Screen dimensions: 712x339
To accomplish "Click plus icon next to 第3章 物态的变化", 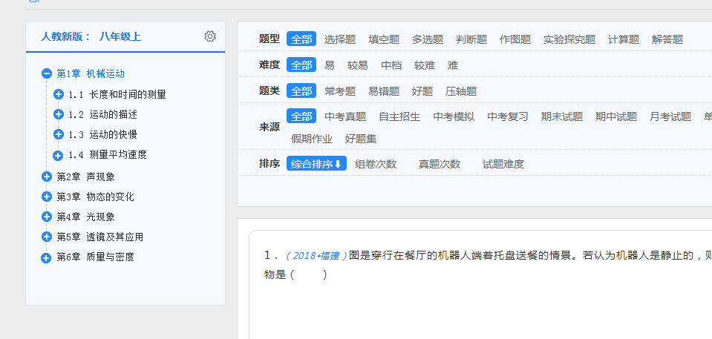I will [47, 197].
